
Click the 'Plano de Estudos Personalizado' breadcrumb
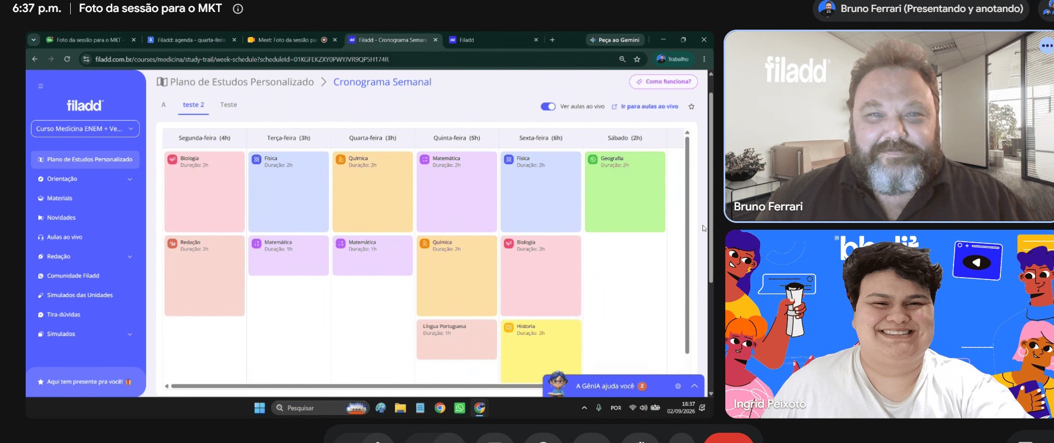242,82
